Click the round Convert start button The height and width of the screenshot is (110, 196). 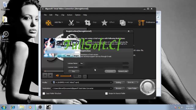(148, 87)
